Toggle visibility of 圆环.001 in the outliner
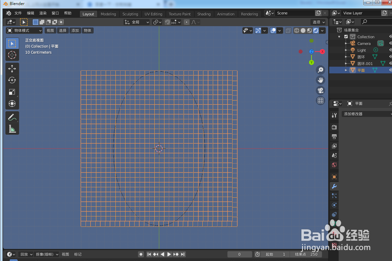This screenshot has width=392, height=261. (x=390, y=63)
